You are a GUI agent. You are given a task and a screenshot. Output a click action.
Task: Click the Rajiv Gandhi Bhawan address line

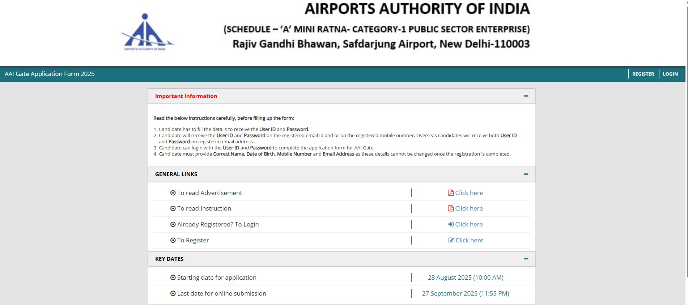click(381, 44)
